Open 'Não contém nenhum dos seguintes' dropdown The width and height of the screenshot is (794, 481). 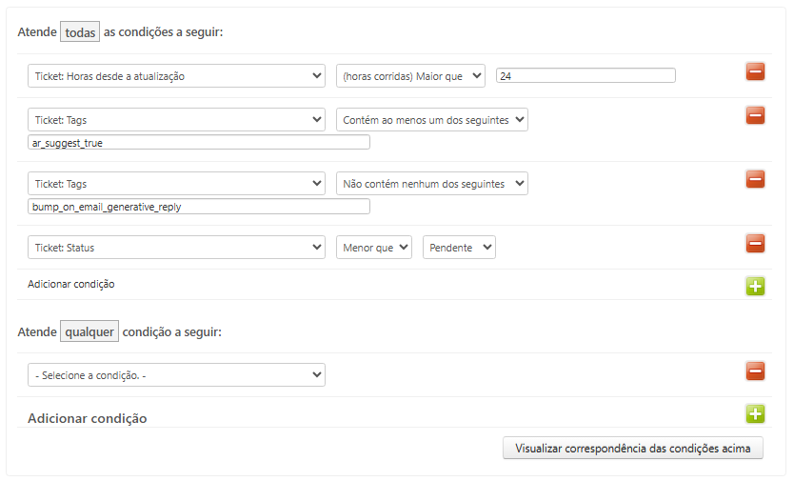click(x=431, y=184)
